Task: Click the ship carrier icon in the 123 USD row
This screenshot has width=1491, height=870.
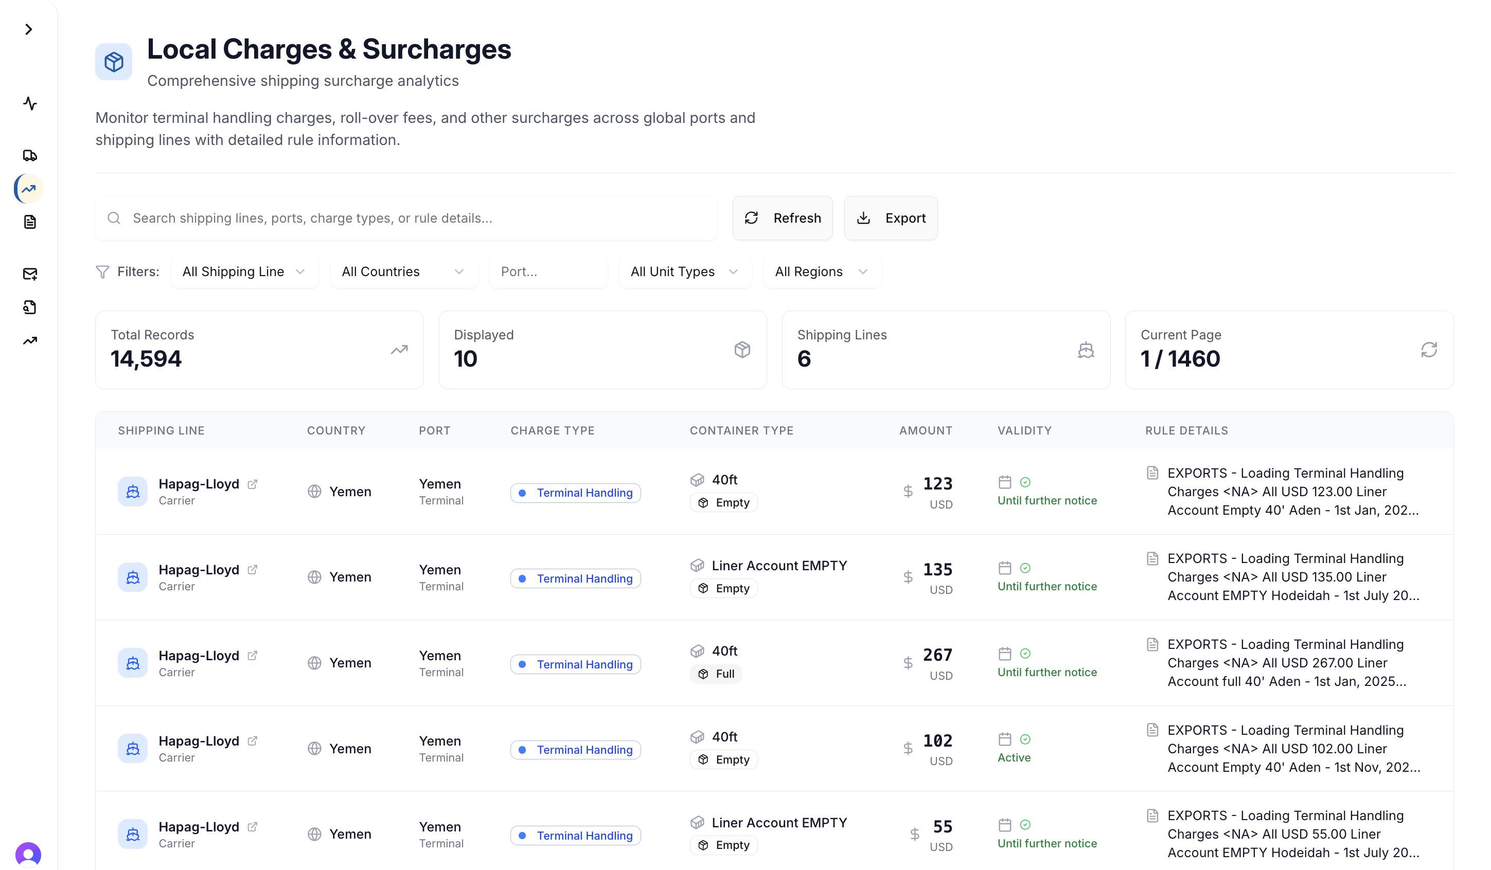Action: (133, 492)
